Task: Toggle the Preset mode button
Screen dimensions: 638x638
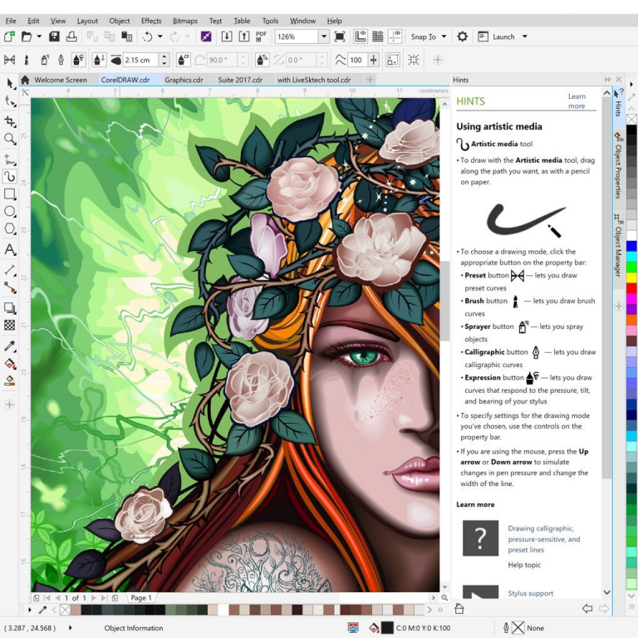Action: 10,60
